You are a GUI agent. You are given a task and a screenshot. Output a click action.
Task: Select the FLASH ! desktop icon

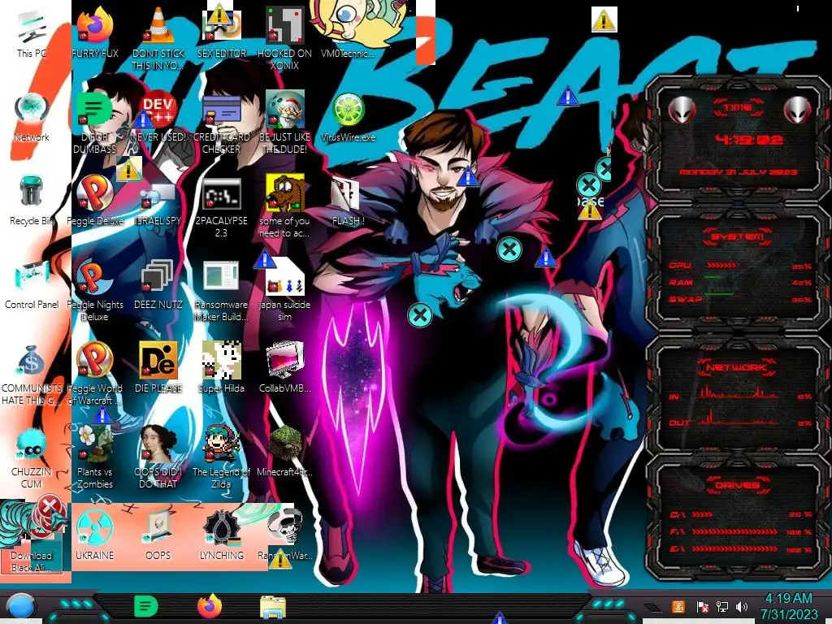tap(348, 201)
